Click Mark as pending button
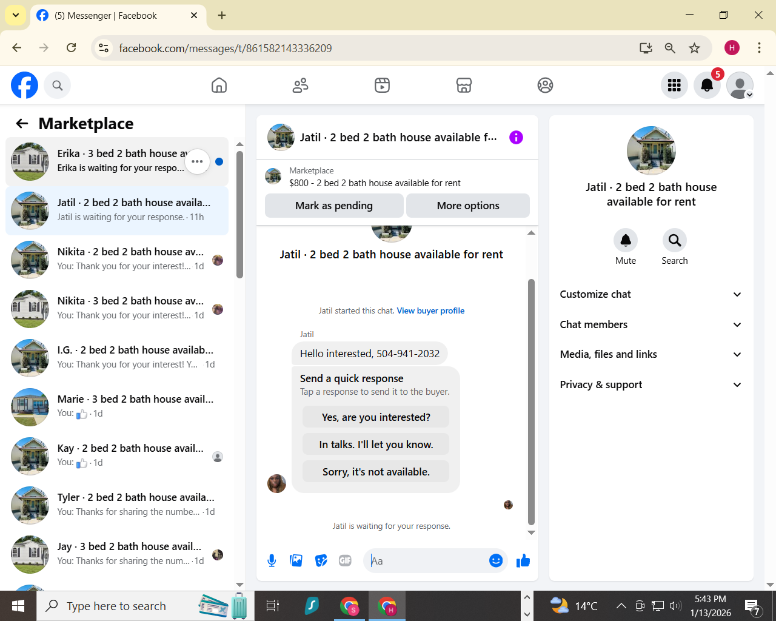This screenshot has width=776, height=621. [334, 206]
